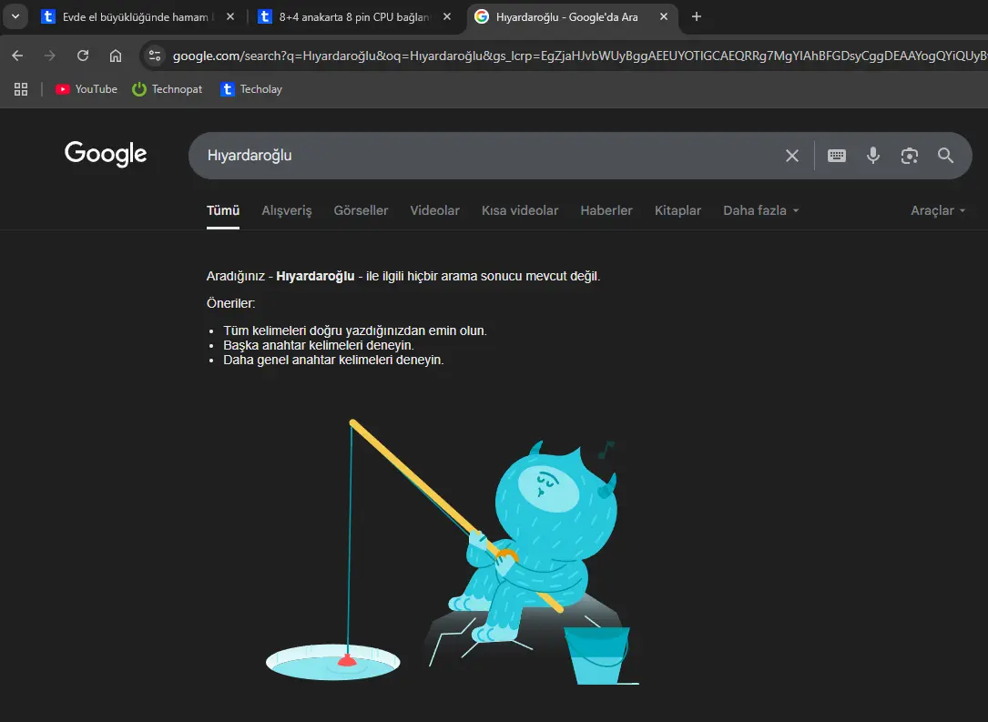Viewport: 988px width, 722px height.
Task: Open the browser home page
Action: [x=116, y=56]
